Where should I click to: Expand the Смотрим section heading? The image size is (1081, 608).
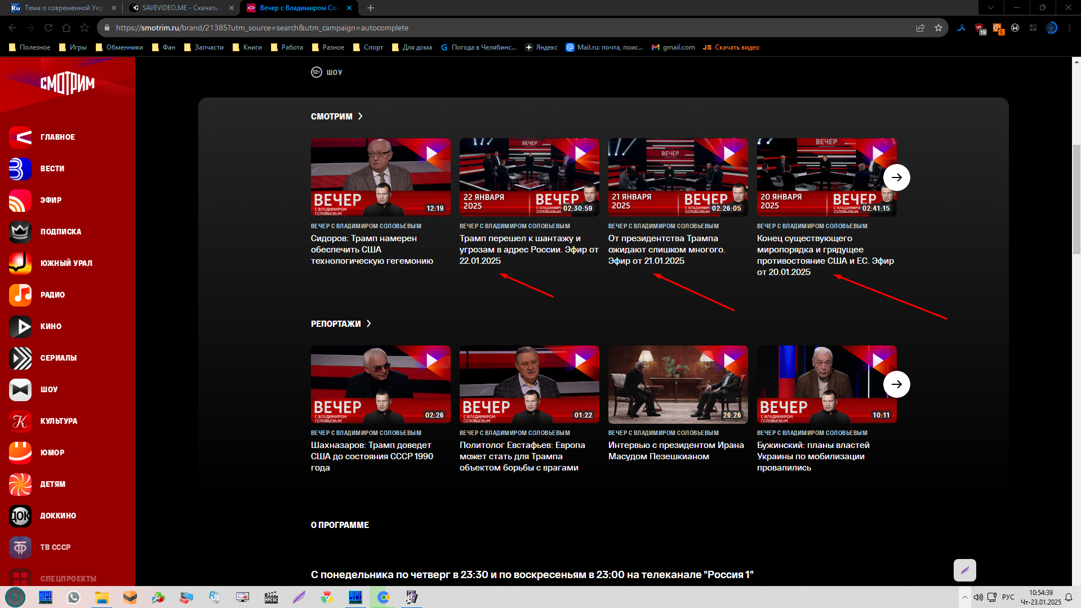click(x=337, y=116)
